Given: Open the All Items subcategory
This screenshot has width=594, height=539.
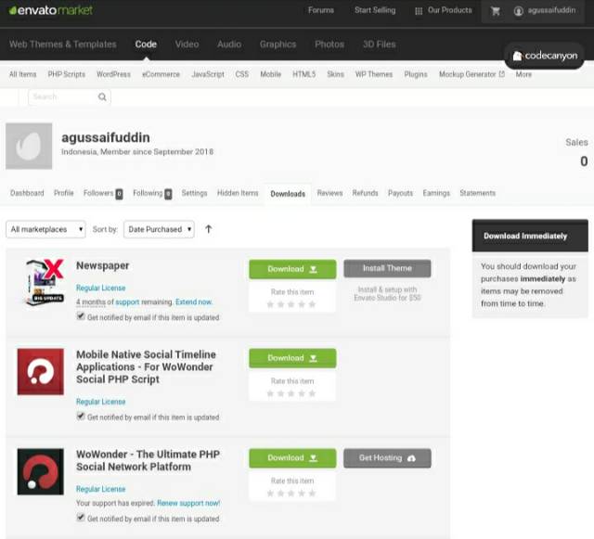Looking at the screenshot, I should [22, 74].
